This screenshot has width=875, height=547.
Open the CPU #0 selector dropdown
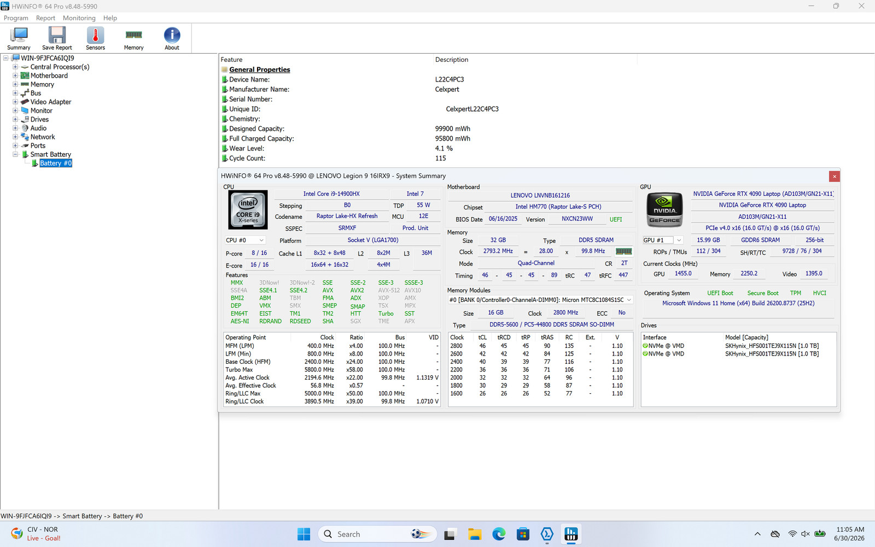click(x=245, y=240)
